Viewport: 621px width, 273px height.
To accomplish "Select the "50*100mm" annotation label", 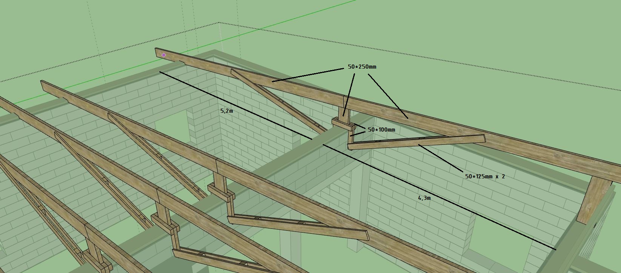I will [381, 130].
